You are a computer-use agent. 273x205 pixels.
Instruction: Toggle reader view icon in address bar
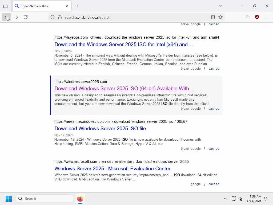213,17
